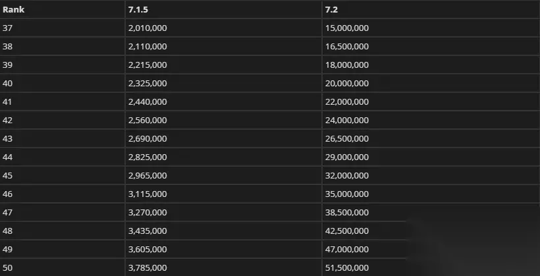Select the 2,325,000 cell
The image size is (540, 276).
148,83
